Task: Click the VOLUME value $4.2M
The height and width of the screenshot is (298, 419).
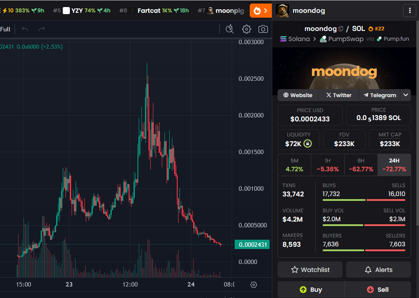Action: (293, 219)
